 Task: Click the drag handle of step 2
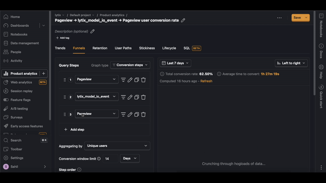point(65,97)
